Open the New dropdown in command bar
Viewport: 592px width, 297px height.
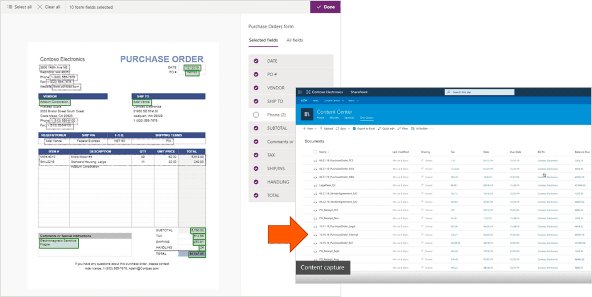point(310,129)
